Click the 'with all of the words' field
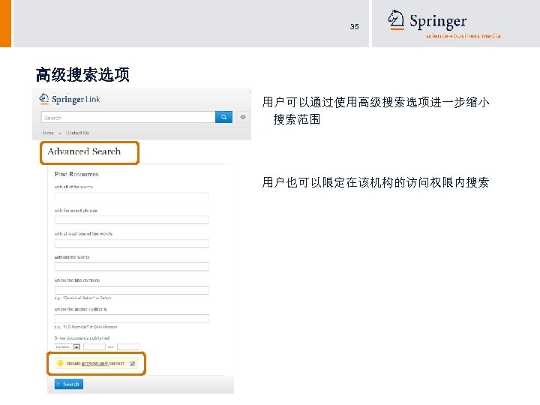The height and width of the screenshot is (405, 540). [131, 196]
